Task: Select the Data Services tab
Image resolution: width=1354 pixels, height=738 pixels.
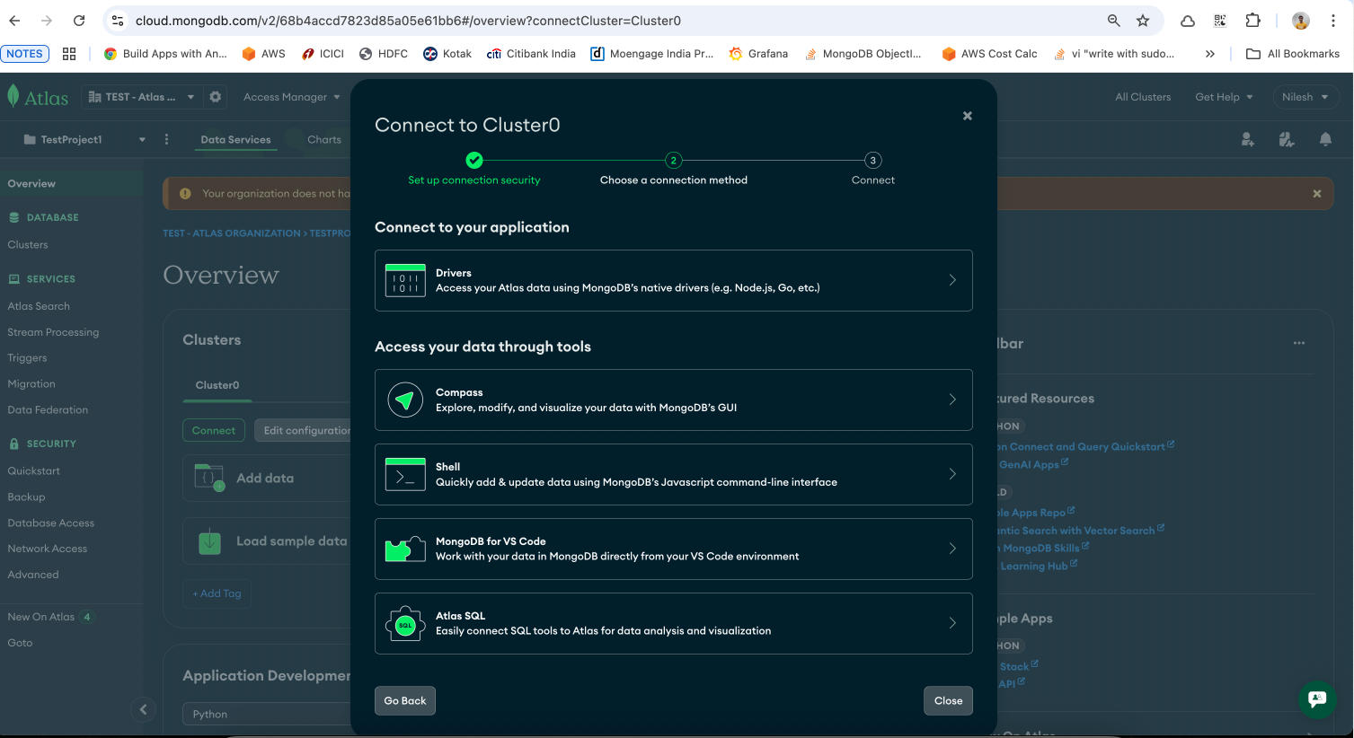Action: coord(235,139)
